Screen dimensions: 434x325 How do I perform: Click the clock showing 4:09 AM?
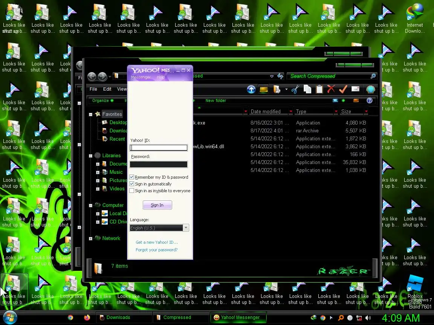pyautogui.click(x=400, y=318)
